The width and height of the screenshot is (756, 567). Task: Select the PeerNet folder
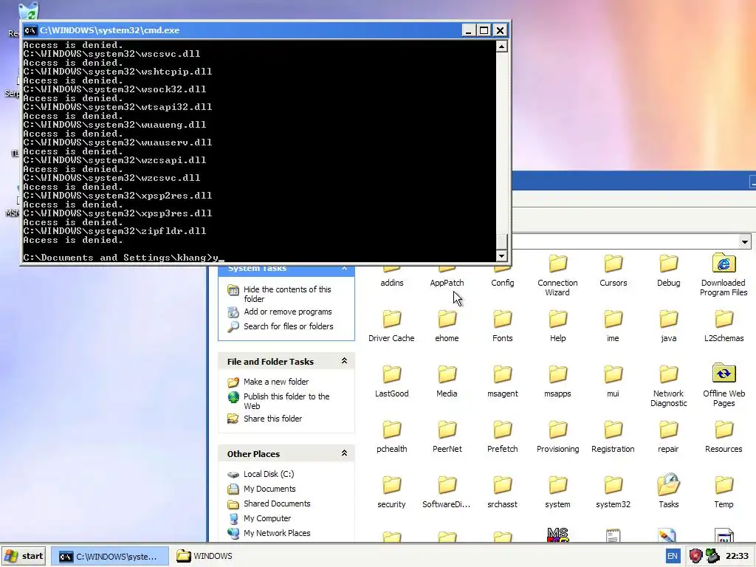coord(447,437)
